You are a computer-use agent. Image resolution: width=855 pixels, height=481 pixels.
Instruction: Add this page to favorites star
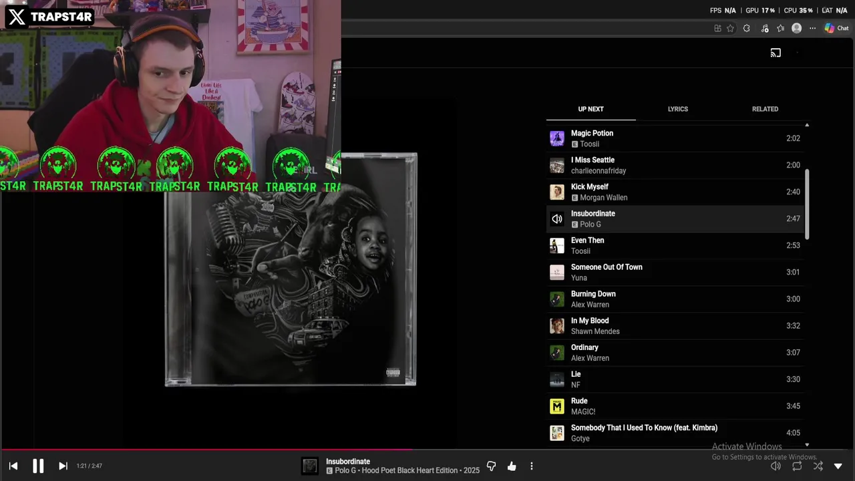[730, 28]
